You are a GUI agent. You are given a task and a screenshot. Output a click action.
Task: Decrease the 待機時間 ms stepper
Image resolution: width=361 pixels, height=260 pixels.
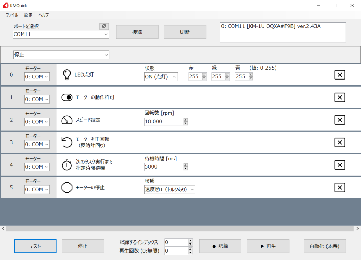coord(185,169)
